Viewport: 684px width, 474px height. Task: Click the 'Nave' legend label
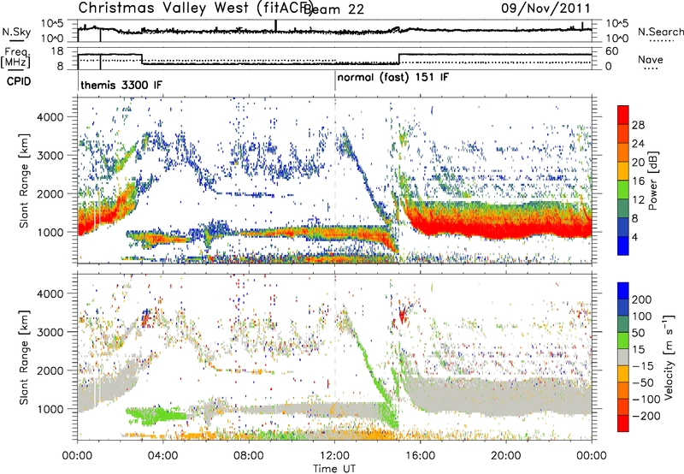coord(651,59)
